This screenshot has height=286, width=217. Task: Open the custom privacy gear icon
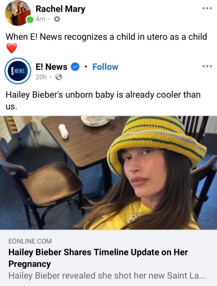(x=57, y=19)
